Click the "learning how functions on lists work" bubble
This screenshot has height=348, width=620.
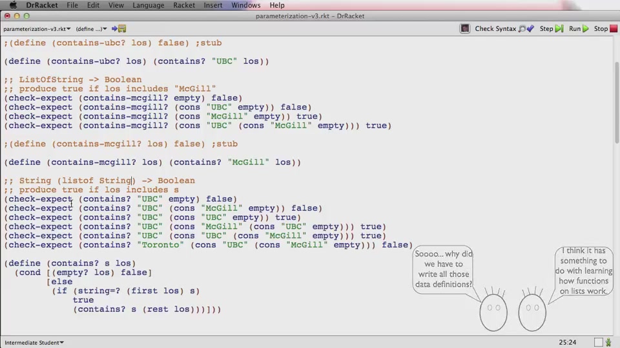[x=584, y=271]
